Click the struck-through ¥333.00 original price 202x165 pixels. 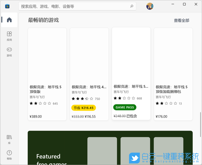(x=78, y=117)
